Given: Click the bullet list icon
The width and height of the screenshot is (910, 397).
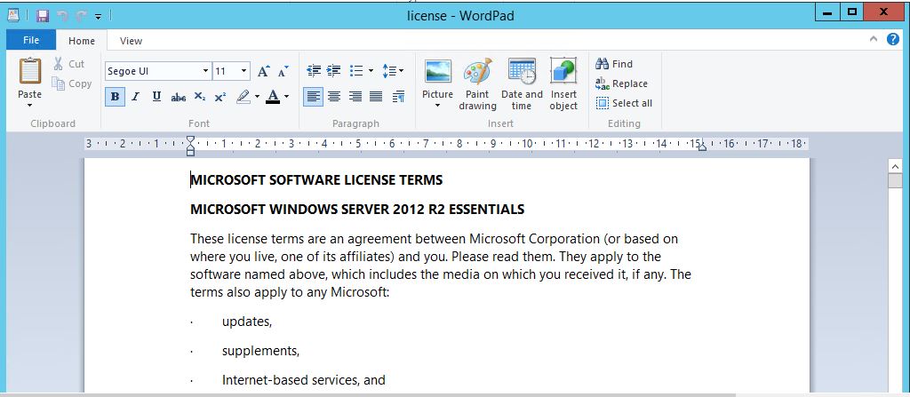Looking at the screenshot, I should coord(356,71).
